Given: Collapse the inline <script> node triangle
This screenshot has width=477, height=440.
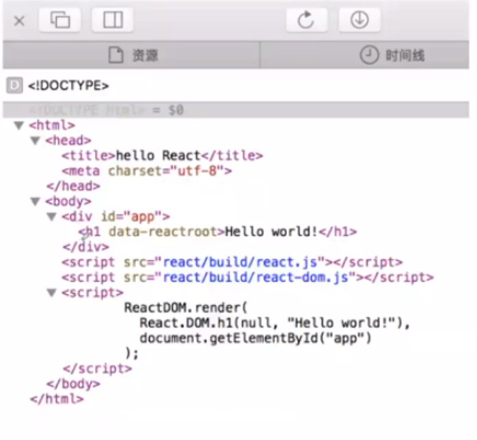Looking at the screenshot, I should pyautogui.click(x=51, y=292).
